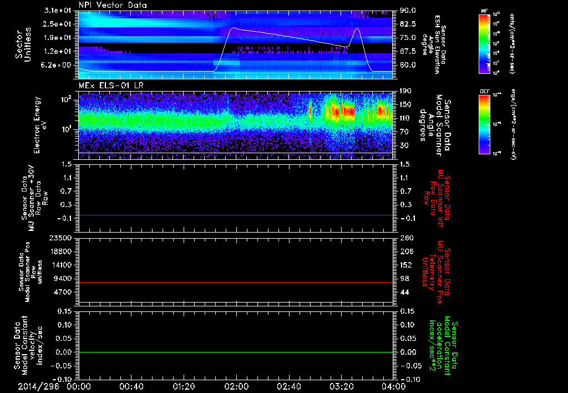Image resolution: width=568 pixels, height=393 pixels.
Task: Click the 'NPI Vector Data' panel title
Action: [x=113, y=5]
